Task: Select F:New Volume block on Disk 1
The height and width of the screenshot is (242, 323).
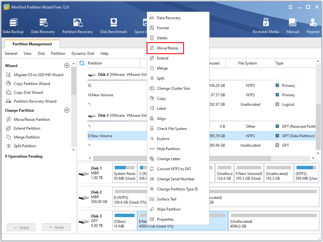Action: (249, 173)
